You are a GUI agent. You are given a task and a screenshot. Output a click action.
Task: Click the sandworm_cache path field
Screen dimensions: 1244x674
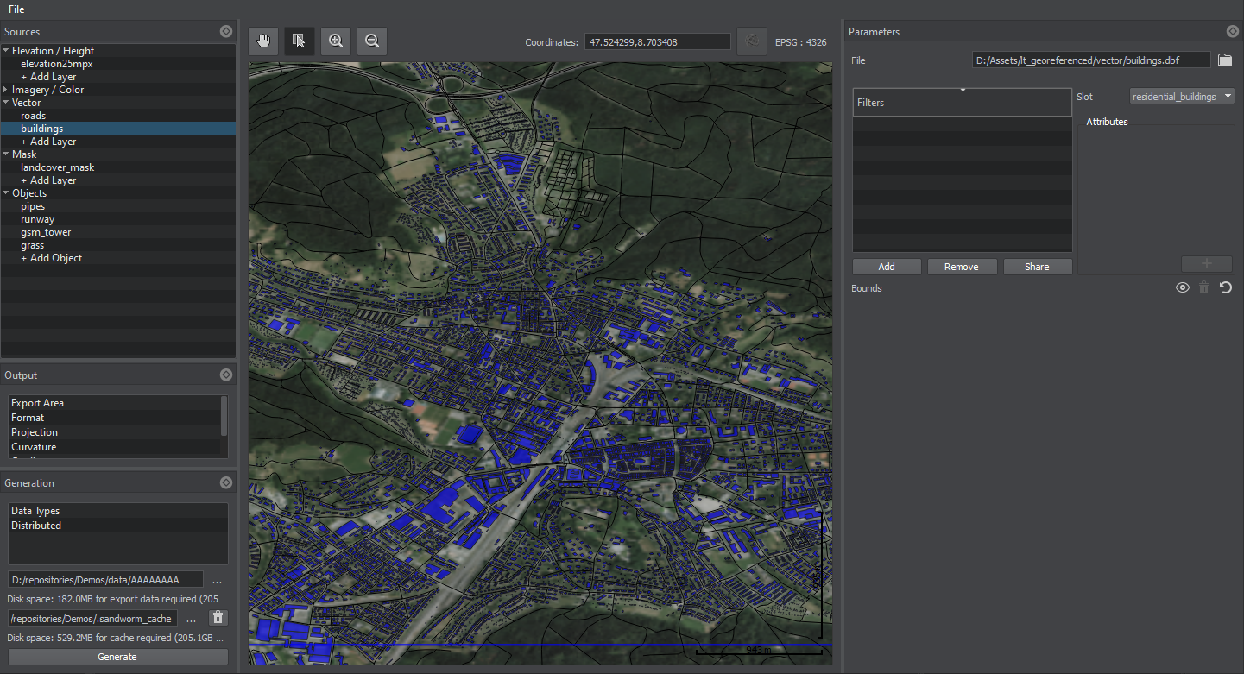point(92,618)
